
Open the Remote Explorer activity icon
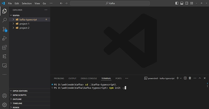click(x=4, y=65)
